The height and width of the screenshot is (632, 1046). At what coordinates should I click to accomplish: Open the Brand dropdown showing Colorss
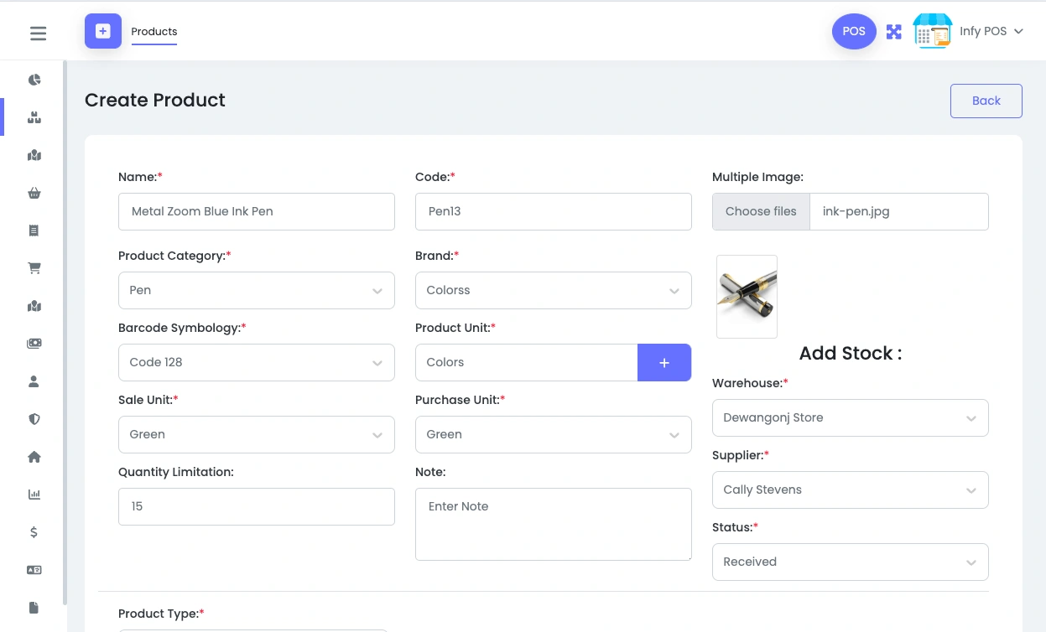coord(553,290)
